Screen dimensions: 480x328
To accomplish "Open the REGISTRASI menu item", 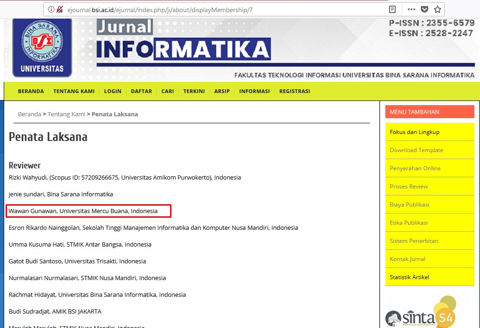I will 295,91.
